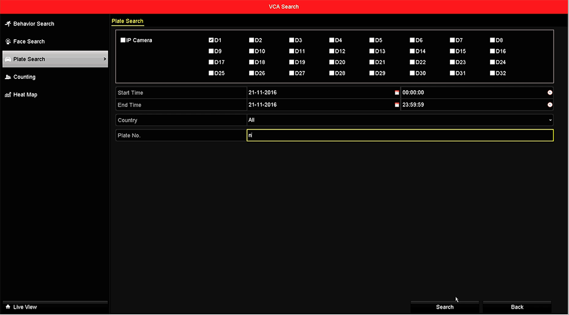Click the VCA Search title
The image size is (569, 315).
pyautogui.click(x=284, y=7)
